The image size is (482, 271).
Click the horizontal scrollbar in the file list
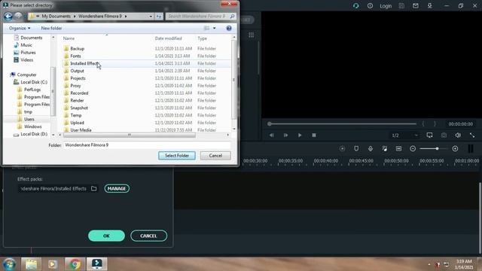click(129, 135)
